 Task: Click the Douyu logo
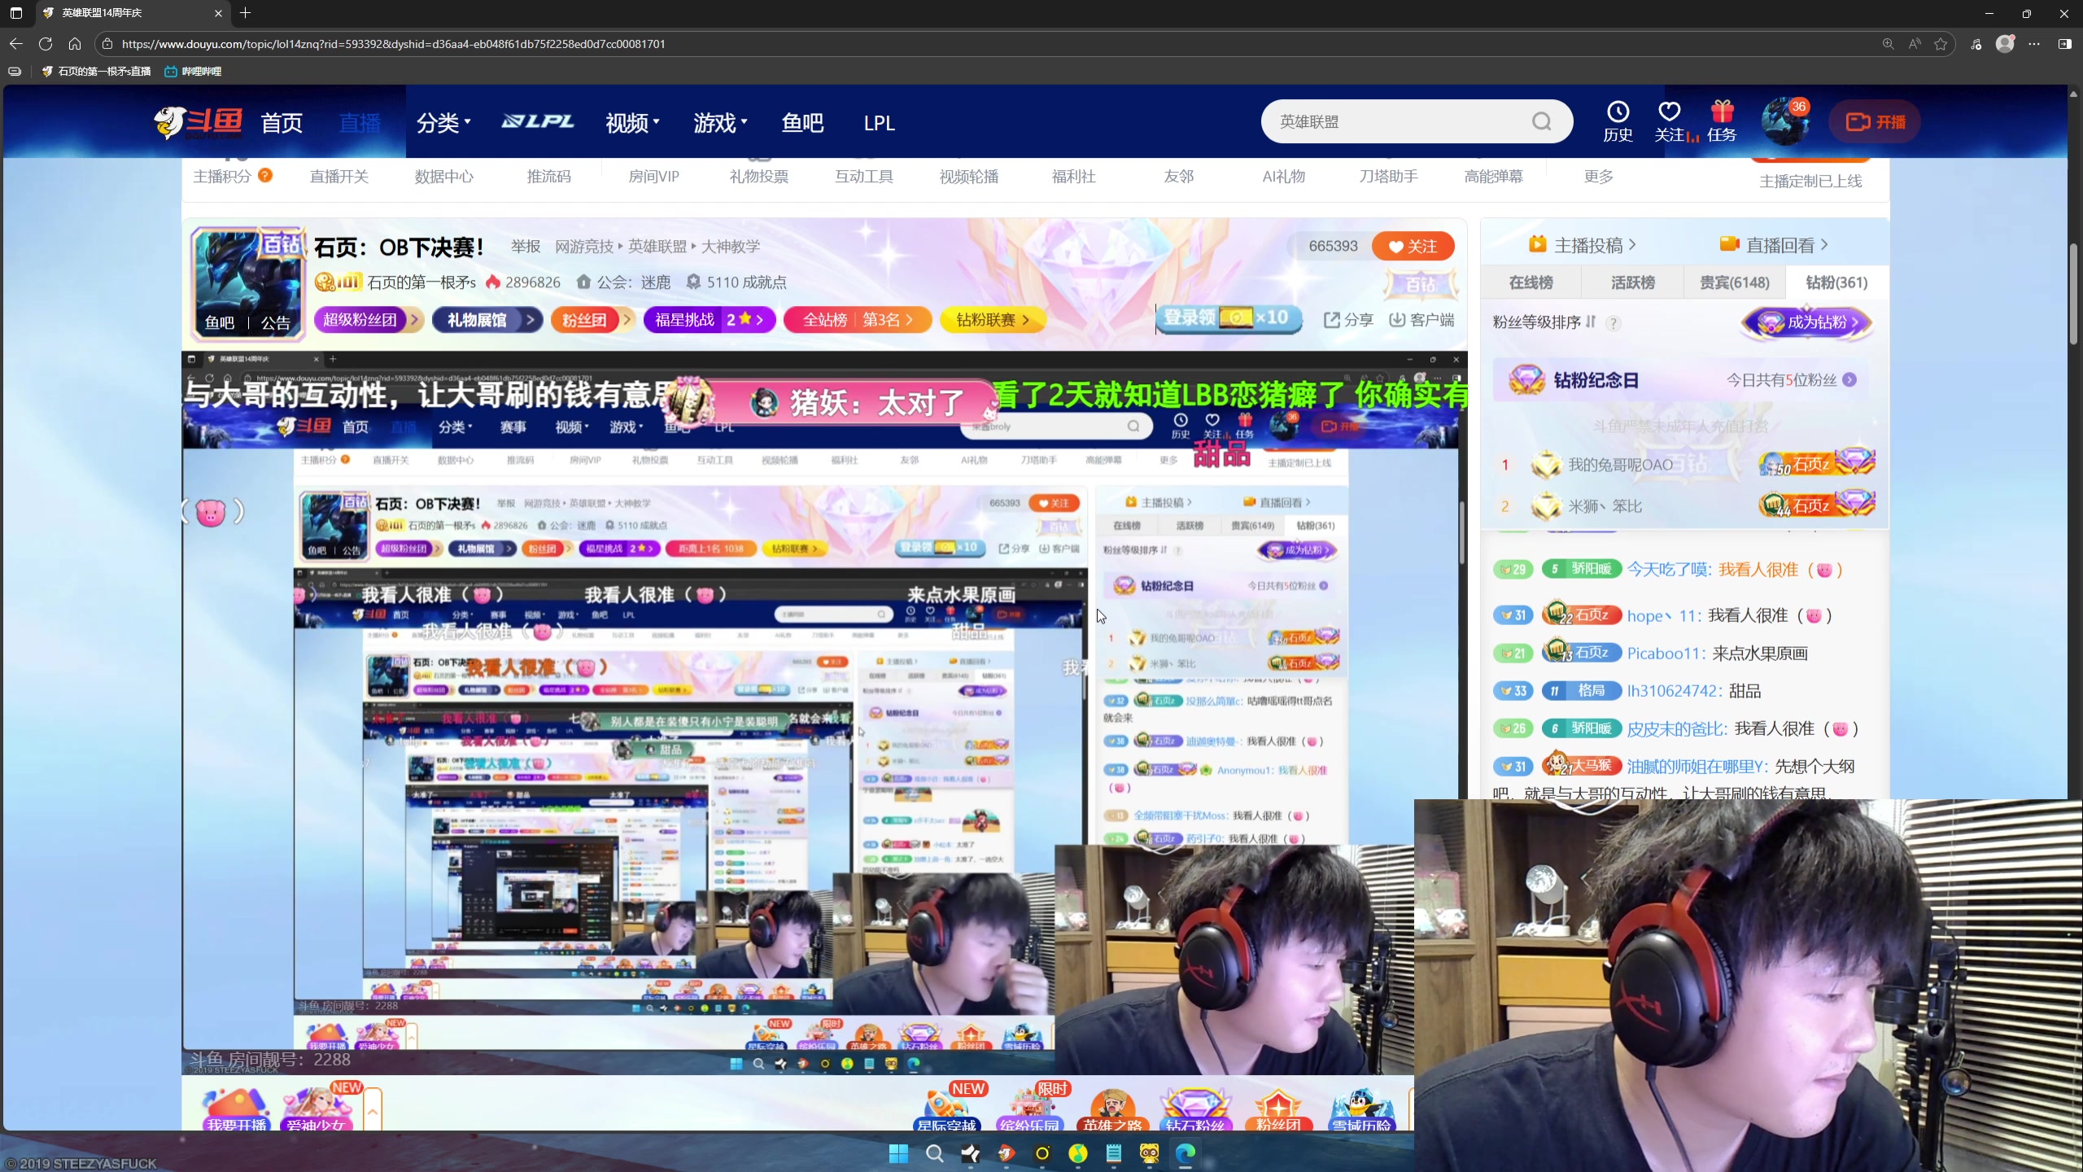199,122
